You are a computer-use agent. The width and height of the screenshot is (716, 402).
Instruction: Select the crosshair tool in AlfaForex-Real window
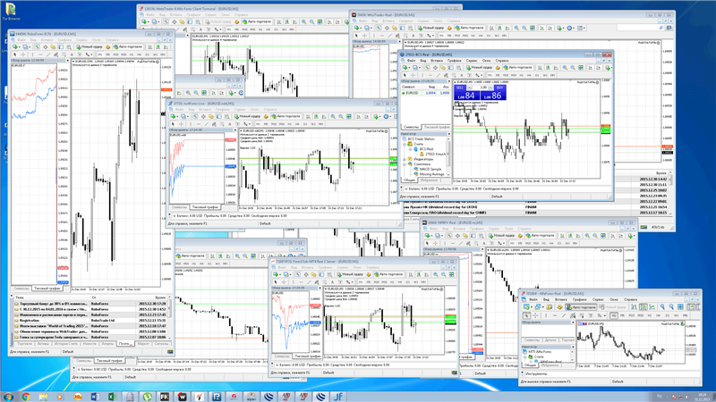pyautogui.click(x=536, y=315)
